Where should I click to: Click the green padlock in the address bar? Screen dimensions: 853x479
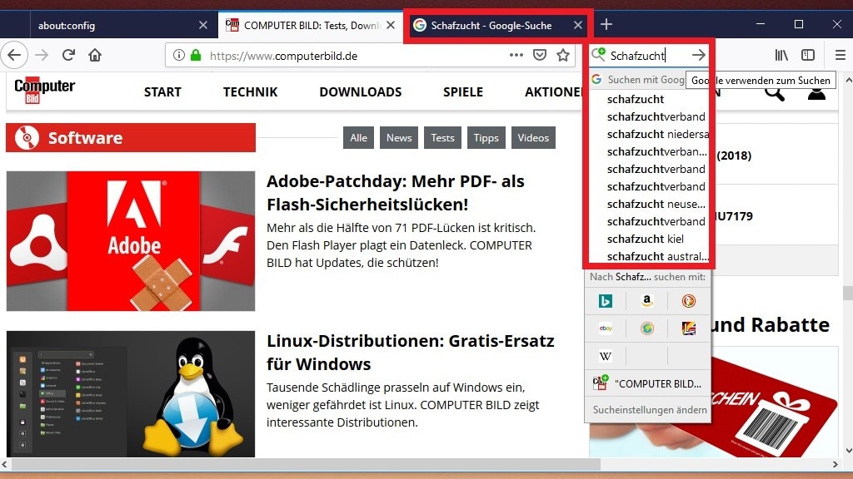[x=196, y=55]
